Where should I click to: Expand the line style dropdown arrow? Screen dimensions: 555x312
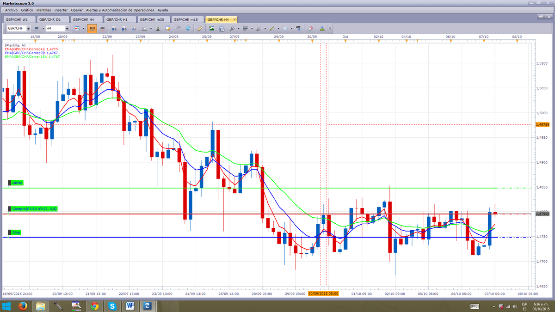pyautogui.click(x=252, y=28)
